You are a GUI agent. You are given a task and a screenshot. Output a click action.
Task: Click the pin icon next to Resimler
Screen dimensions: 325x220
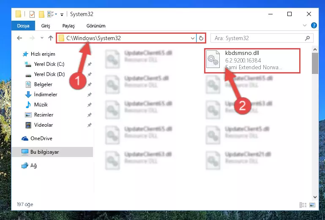(89, 115)
